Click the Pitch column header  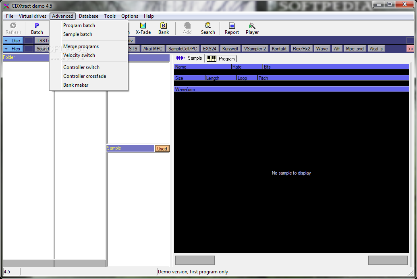tap(333, 78)
